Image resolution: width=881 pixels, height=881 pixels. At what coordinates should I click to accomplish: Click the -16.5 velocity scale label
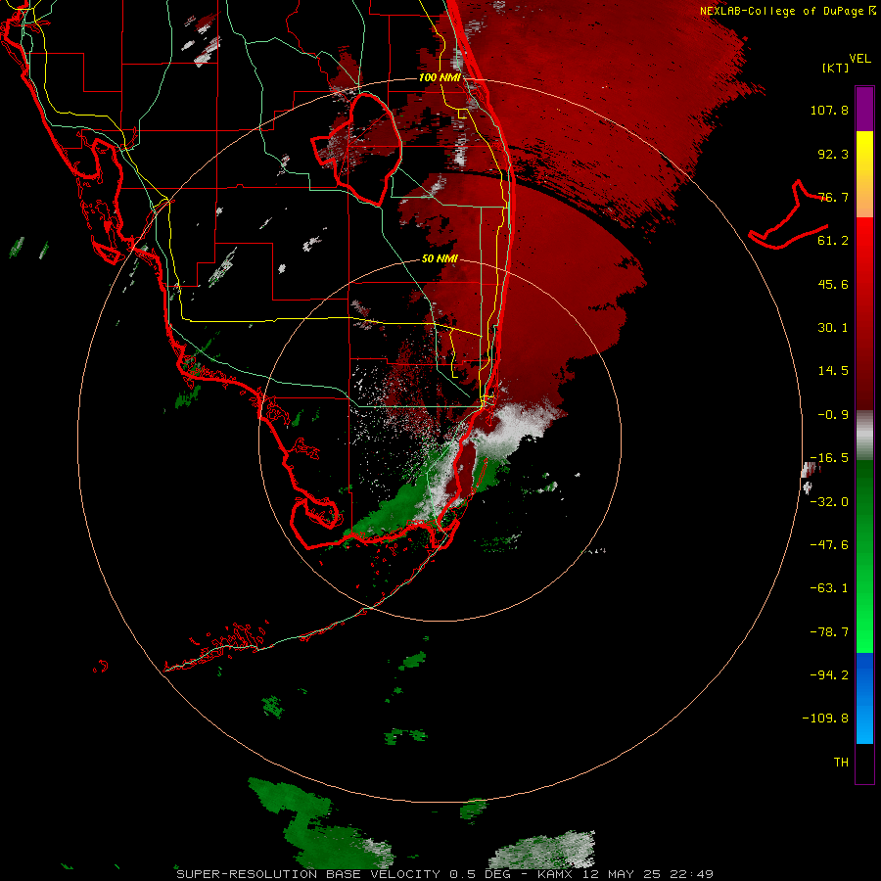click(829, 458)
